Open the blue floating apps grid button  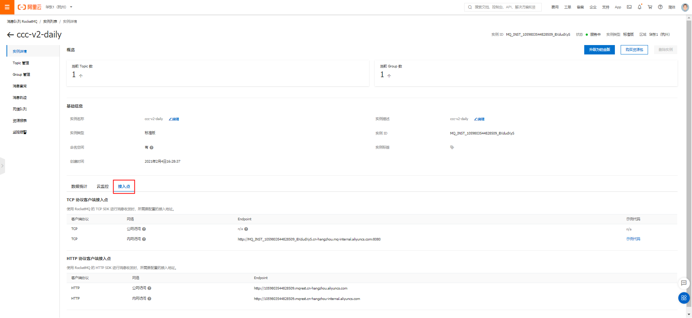[684, 298]
